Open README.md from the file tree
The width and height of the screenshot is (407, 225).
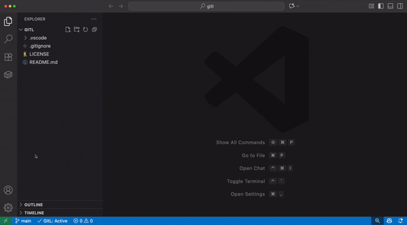pos(43,62)
